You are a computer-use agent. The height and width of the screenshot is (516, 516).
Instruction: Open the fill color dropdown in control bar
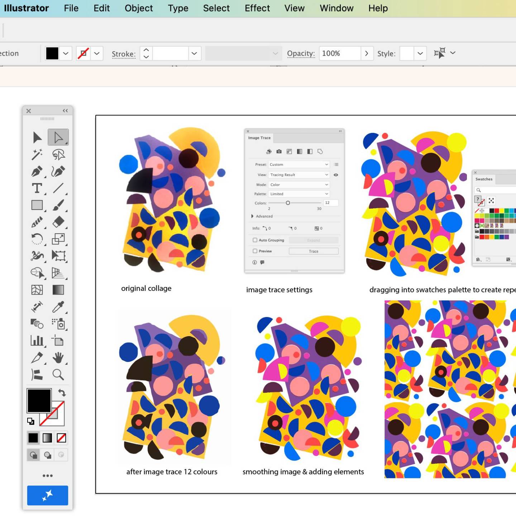pos(66,53)
